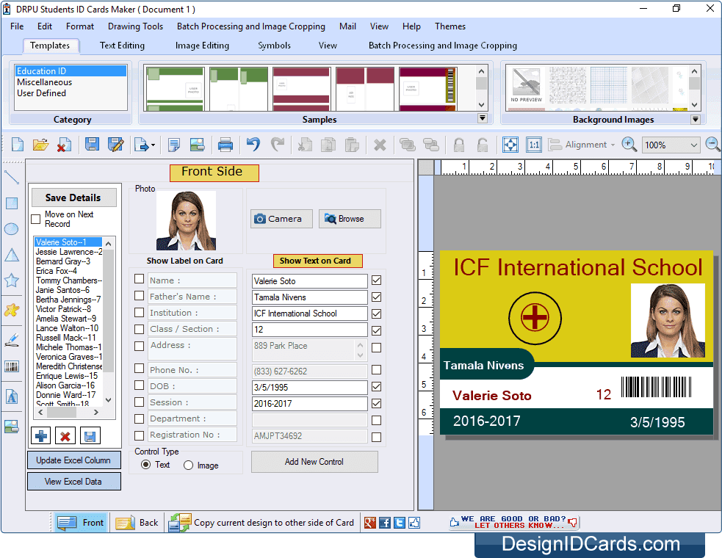
Task: Click the Redo arrow icon
Action: pos(277,145)
